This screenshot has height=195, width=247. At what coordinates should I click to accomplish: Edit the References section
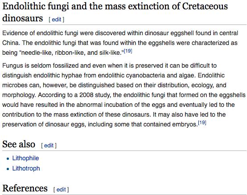pos(61,190)
